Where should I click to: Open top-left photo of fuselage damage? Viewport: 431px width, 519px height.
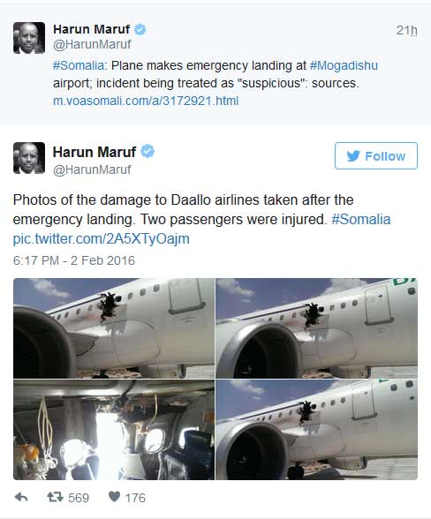click(x=114, y=328)
